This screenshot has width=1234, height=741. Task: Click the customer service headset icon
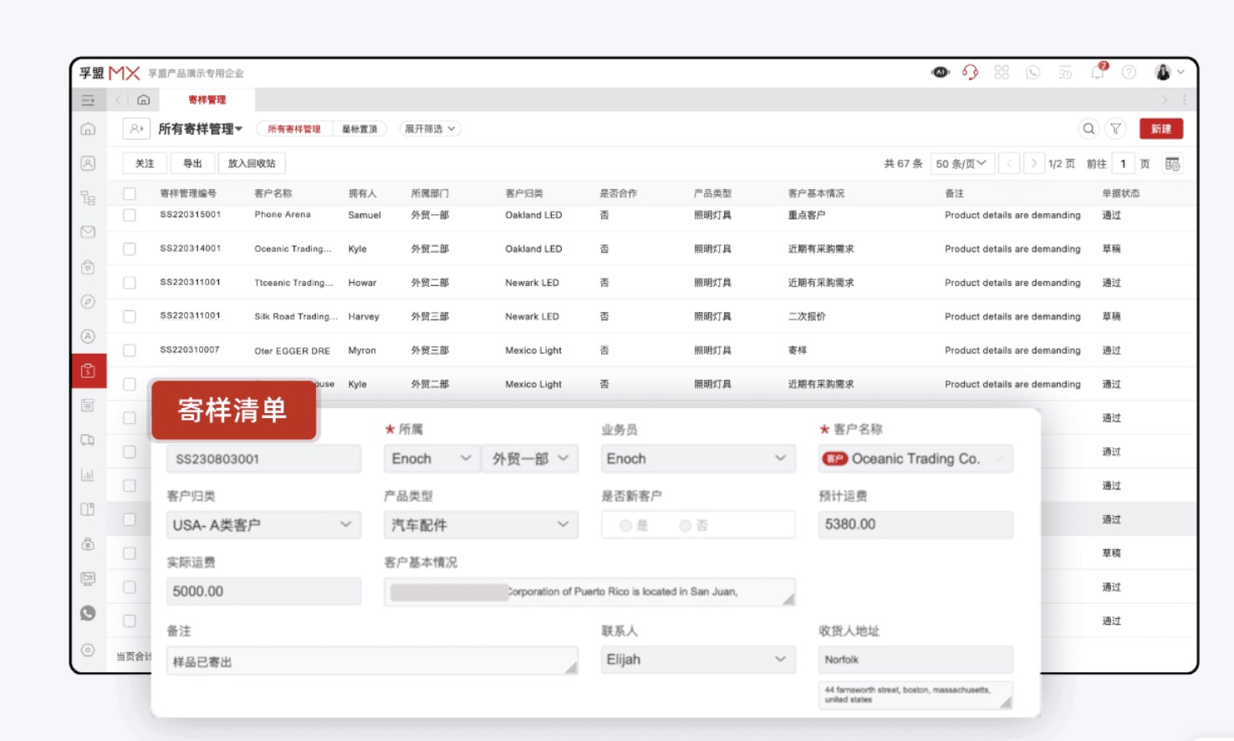pyautogui.click(x=970, y=72)
